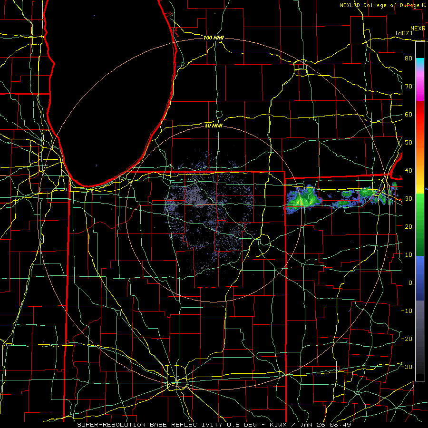Click the 20 dBZ label on the scale
The width and height of the screenshot is (428, 428).
pyautogui.click(x=409, y=227)
